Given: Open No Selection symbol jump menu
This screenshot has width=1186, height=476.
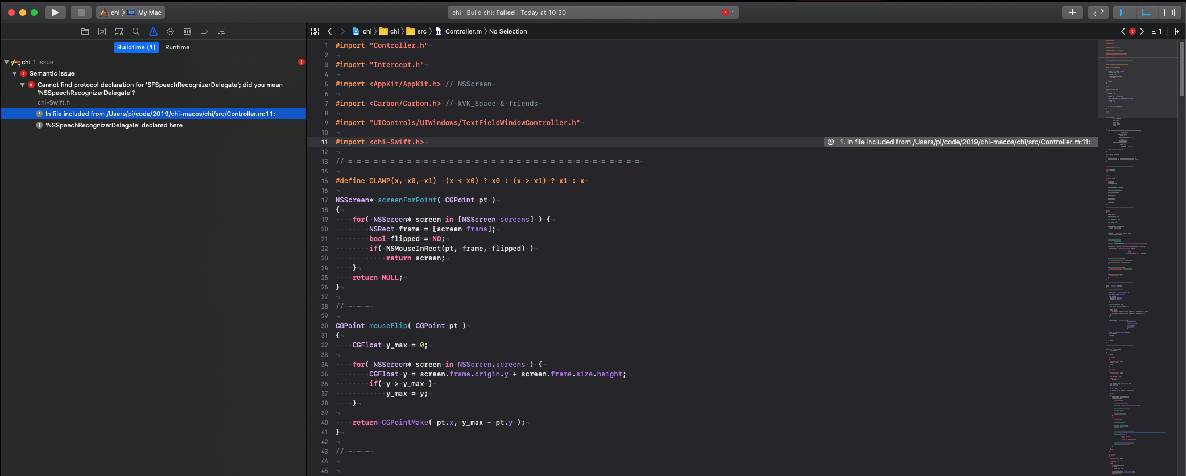Looking at the screenshot, I should pos(508,31).
